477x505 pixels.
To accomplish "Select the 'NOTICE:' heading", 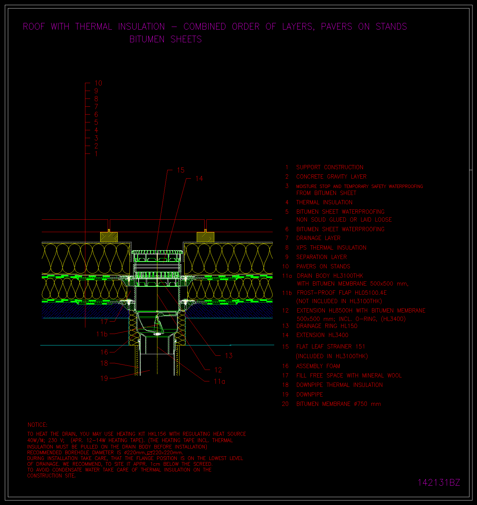I will (38, 425).
